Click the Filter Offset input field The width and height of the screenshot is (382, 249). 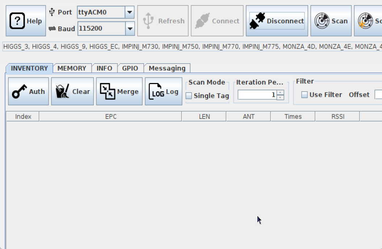[378, 95]
